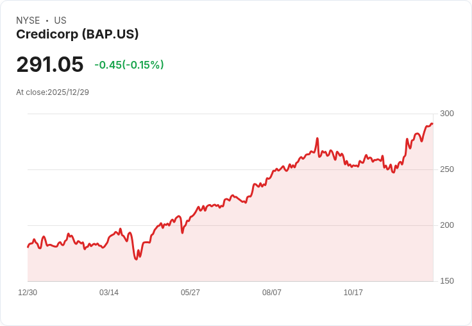
Task: Click the current price 291.05
Action: (x=50, y=65)
